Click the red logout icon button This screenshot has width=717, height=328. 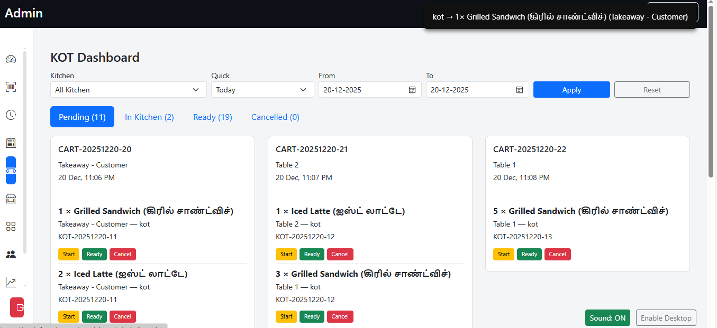(17, 307)
